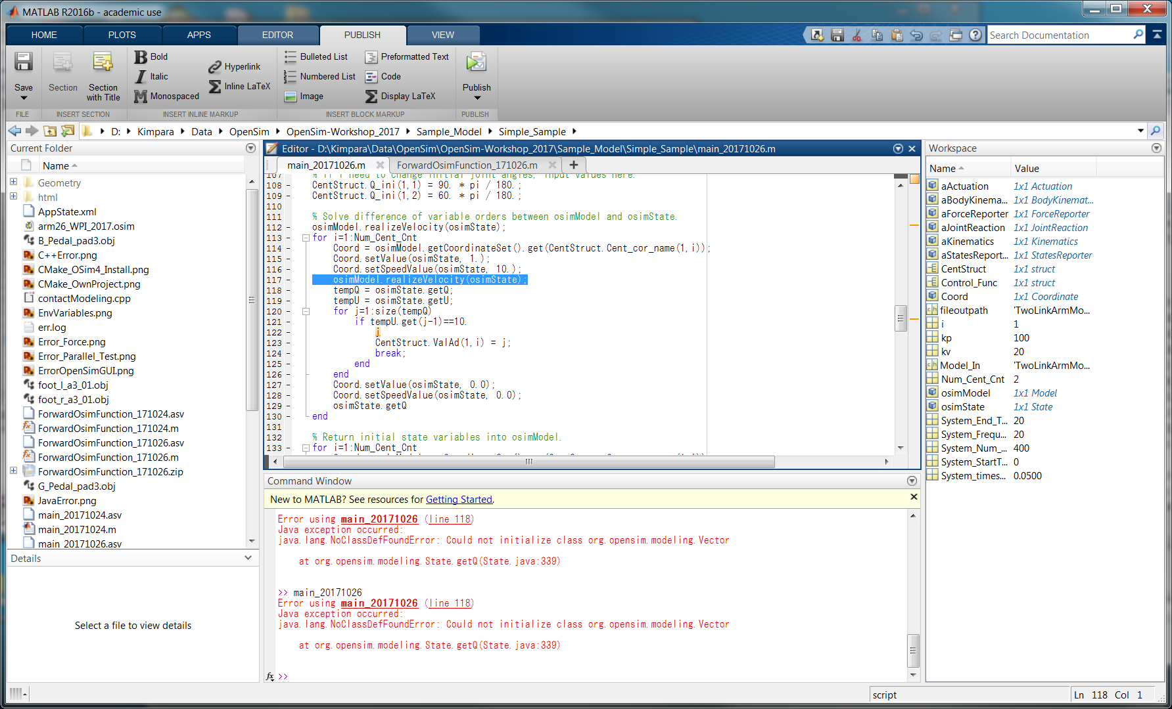Image resolution: width=1172 pixels, height=709 pixels.
Task: Insert a Bulleted List block
Action: (x=316, y=57)
